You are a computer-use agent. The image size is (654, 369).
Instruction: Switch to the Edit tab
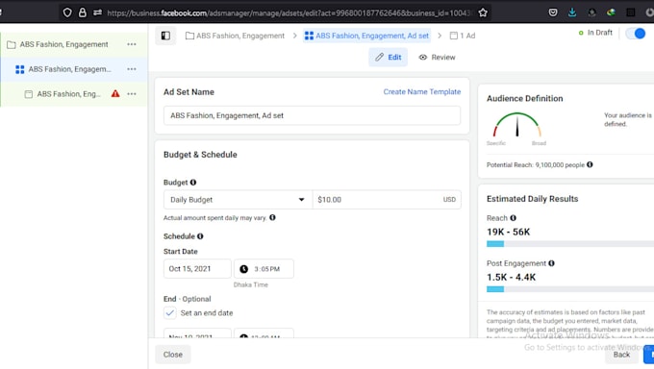point(389,57)
